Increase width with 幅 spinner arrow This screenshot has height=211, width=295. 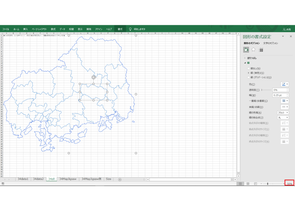(x=287, y=94)
